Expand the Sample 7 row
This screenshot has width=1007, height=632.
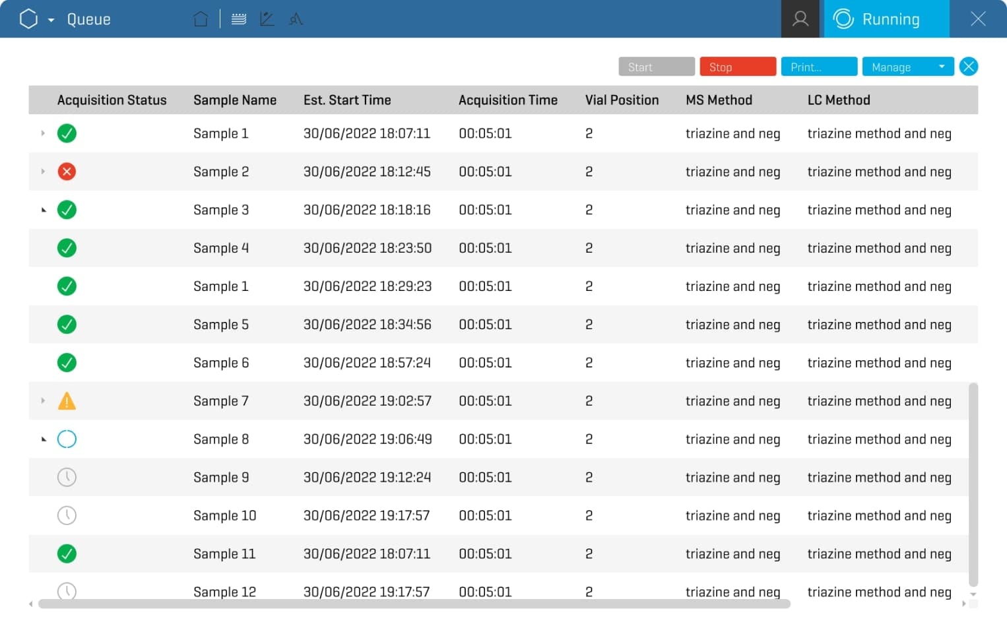(x=43, y=401)
